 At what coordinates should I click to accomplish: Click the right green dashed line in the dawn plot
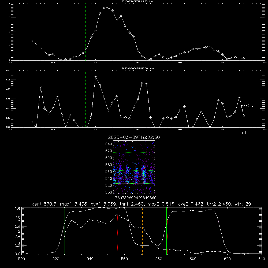click(x=148, y=32)
